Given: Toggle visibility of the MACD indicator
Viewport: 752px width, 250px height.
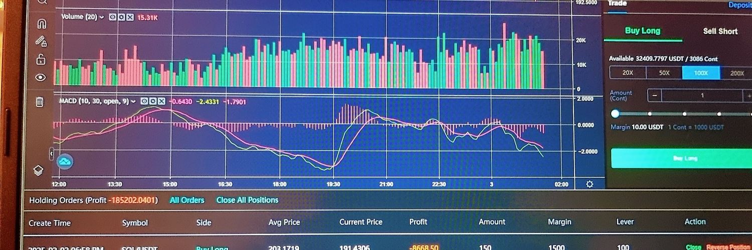Looking at the screenshot, I should click(144, 101).
